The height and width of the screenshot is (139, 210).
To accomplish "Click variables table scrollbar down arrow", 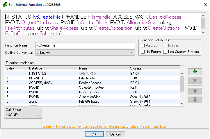I will tap(182, 104).
